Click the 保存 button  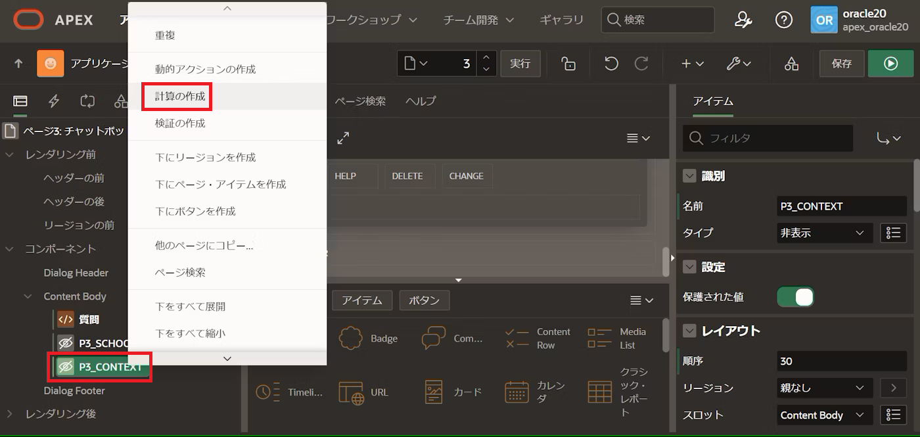point(841,64)
